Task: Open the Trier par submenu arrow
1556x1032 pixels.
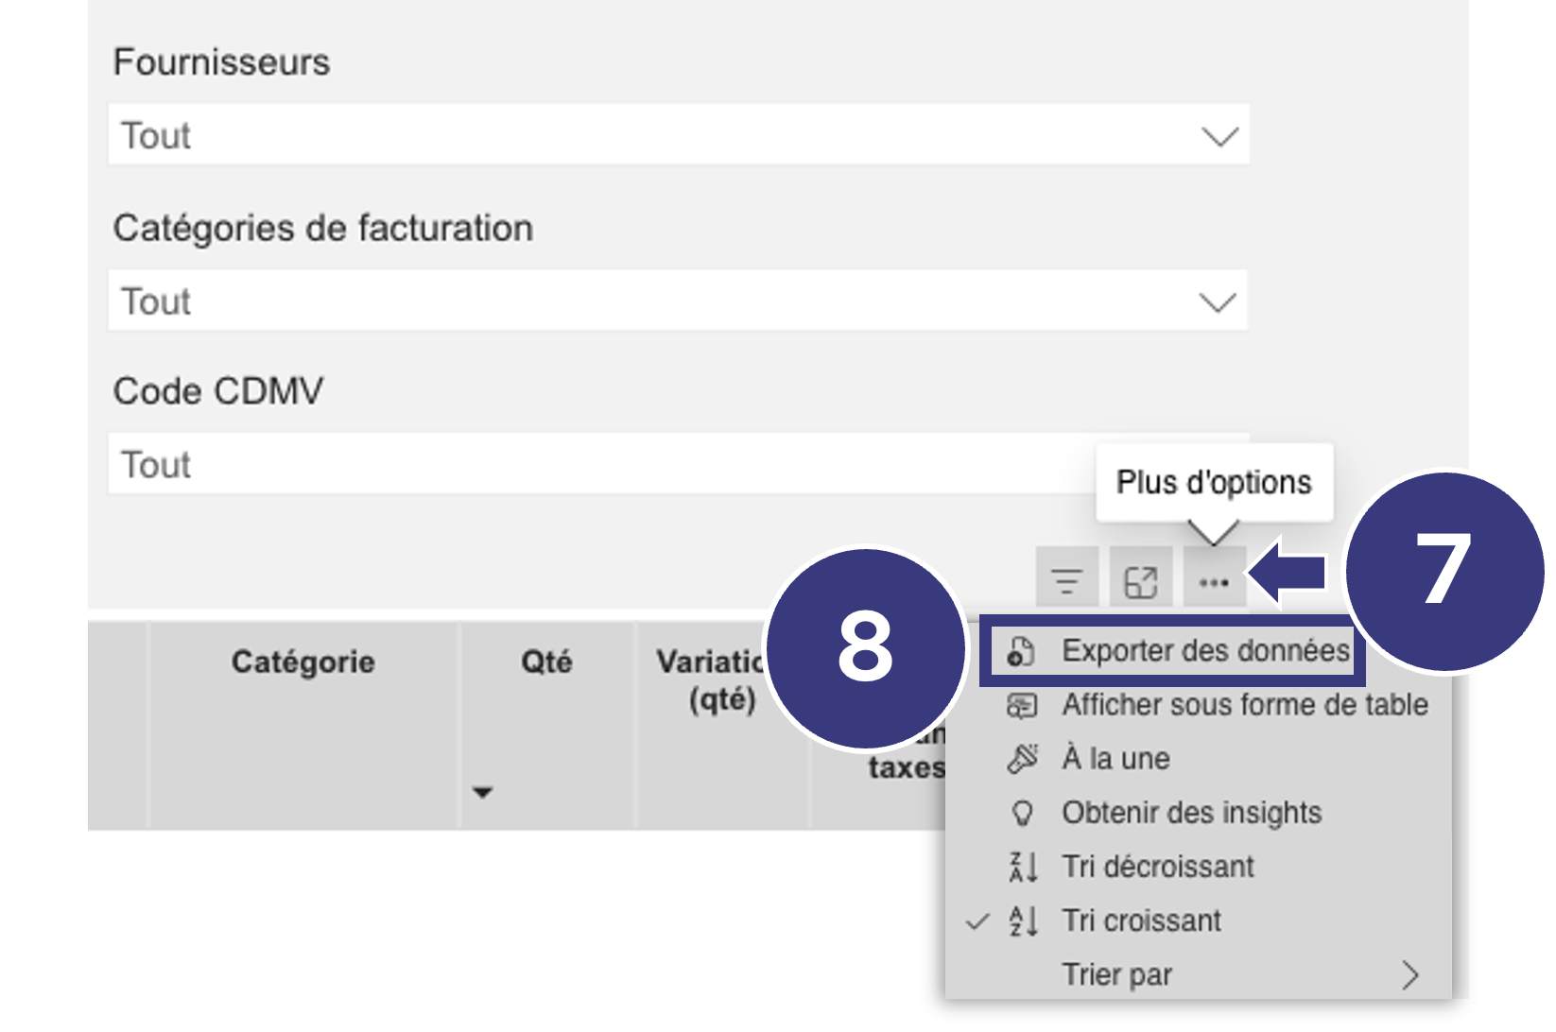Action: pyautogui.click(x=1409, y=974)
